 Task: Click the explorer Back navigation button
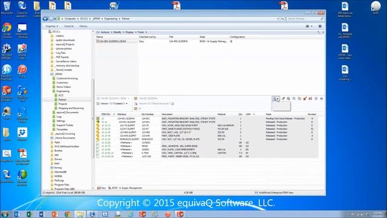coord(45,19)
